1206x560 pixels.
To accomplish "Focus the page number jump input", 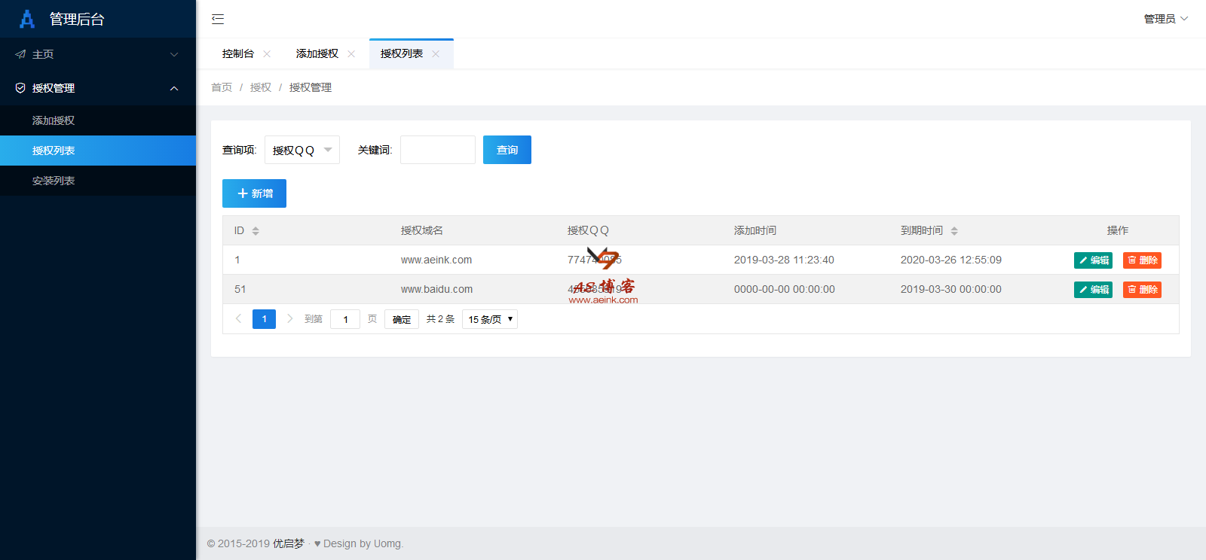I will click(x=345, y=319).
